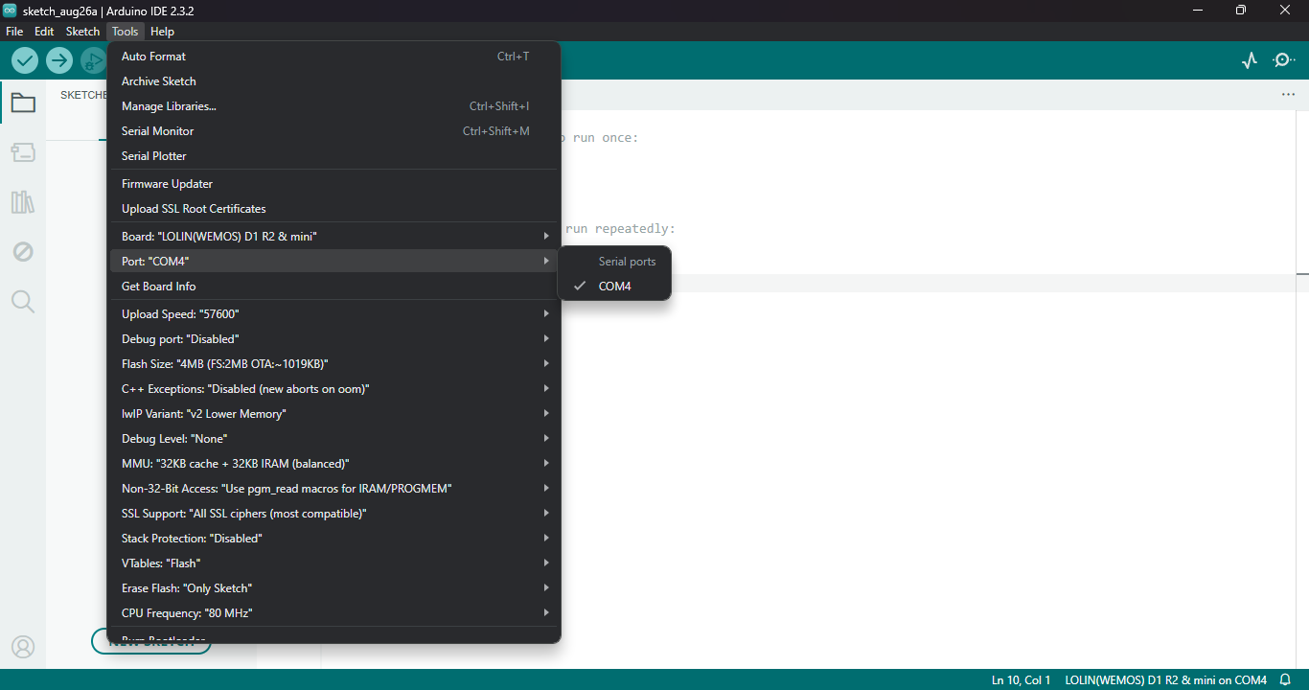Click the Upload arrow button

(x=59, y=60)
